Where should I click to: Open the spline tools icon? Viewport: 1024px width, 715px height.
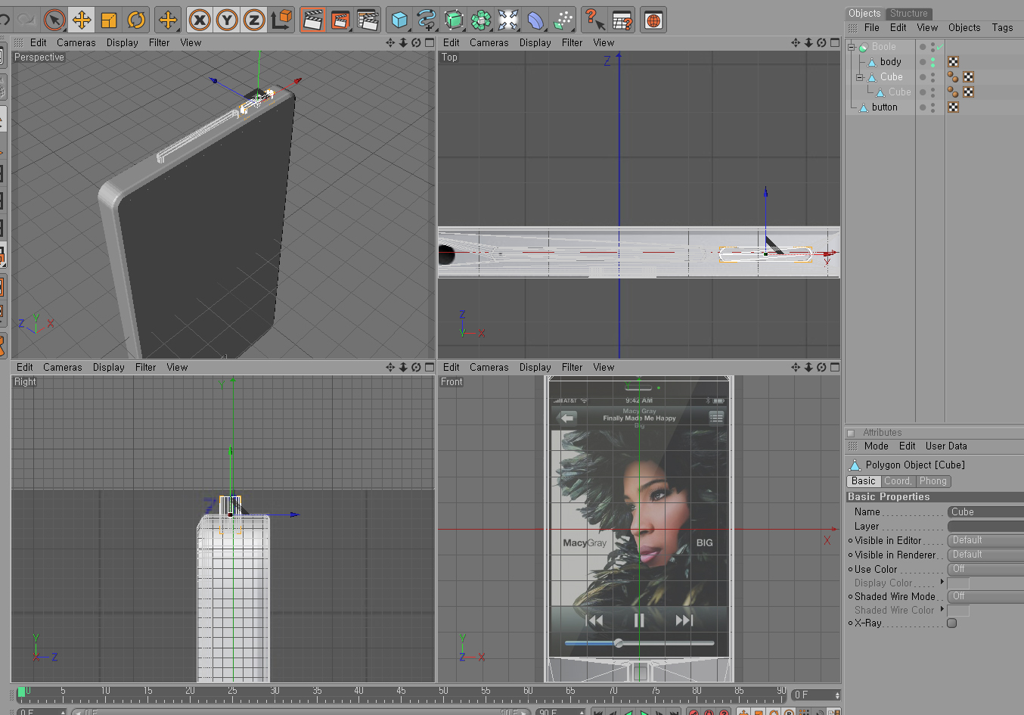click(427, 20)
